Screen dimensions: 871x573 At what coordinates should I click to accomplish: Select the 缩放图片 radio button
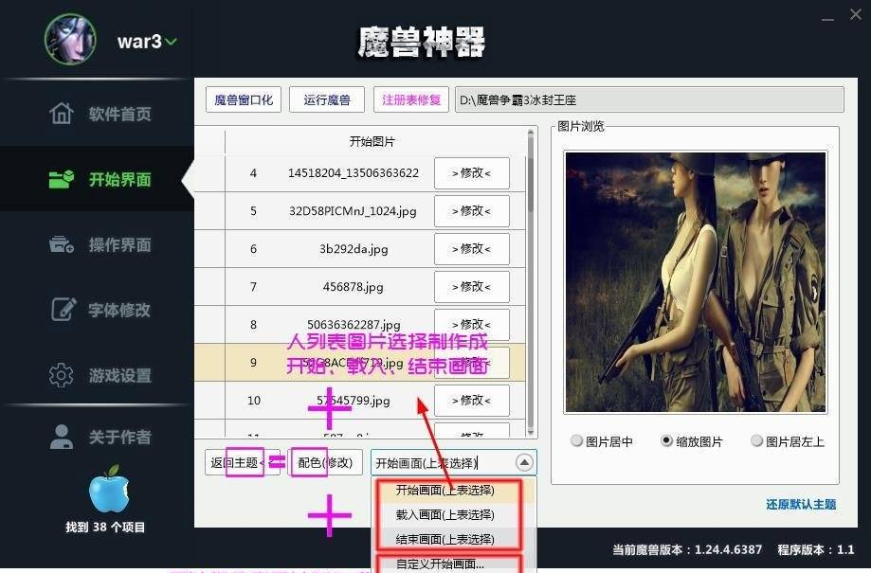(x=666, y=440)
